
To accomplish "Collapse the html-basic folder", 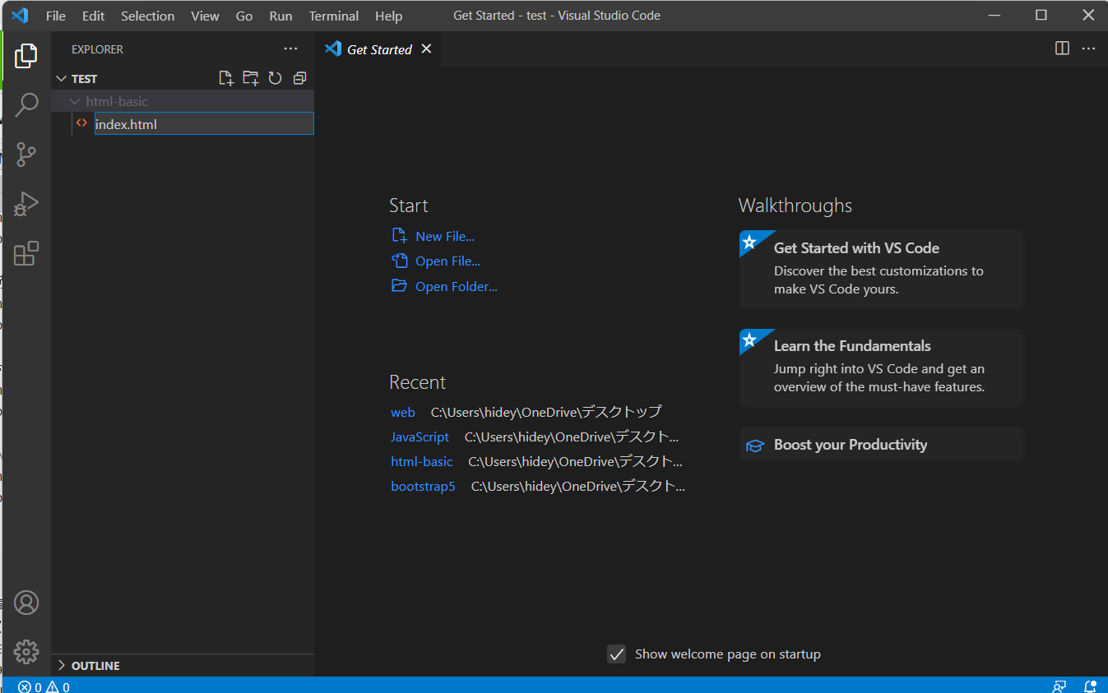I will 76,101.
